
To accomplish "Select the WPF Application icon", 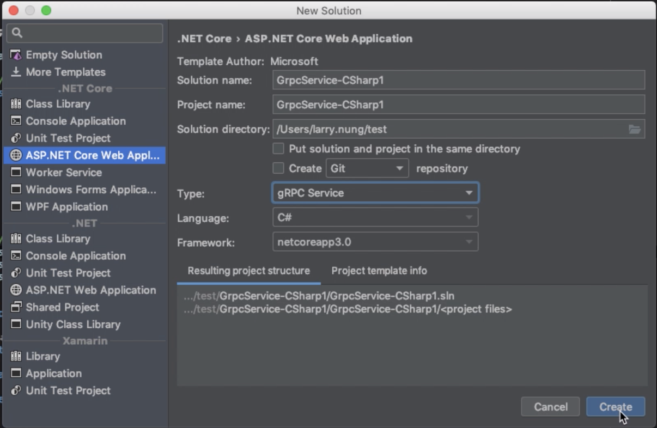I will tap(16, 206).
